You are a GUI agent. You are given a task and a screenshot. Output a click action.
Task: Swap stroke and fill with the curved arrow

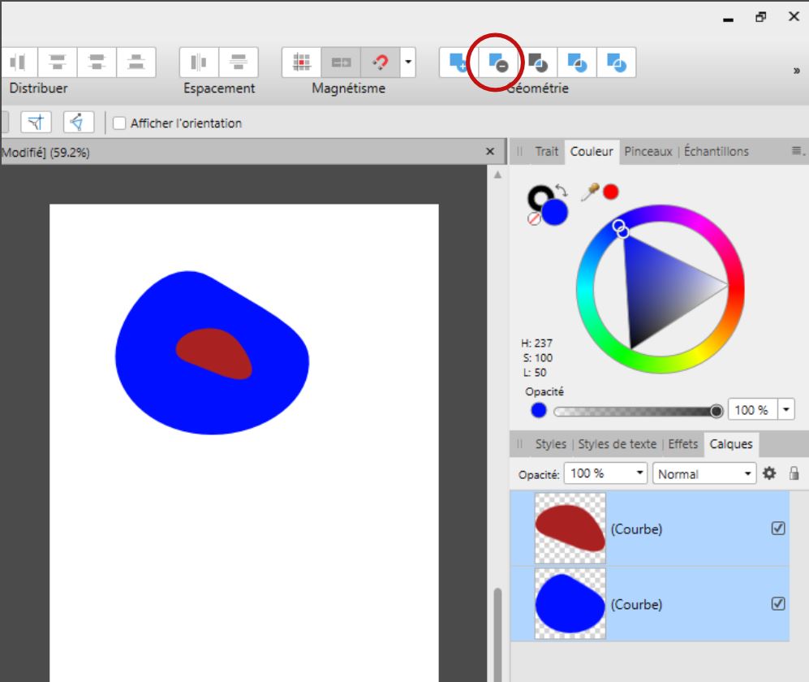pyautogui.click(x=562, y=191)
